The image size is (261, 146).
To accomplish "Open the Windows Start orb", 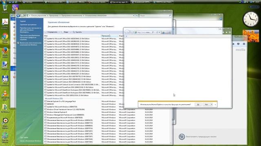I will pyautogui.click(x=4, y=2).
